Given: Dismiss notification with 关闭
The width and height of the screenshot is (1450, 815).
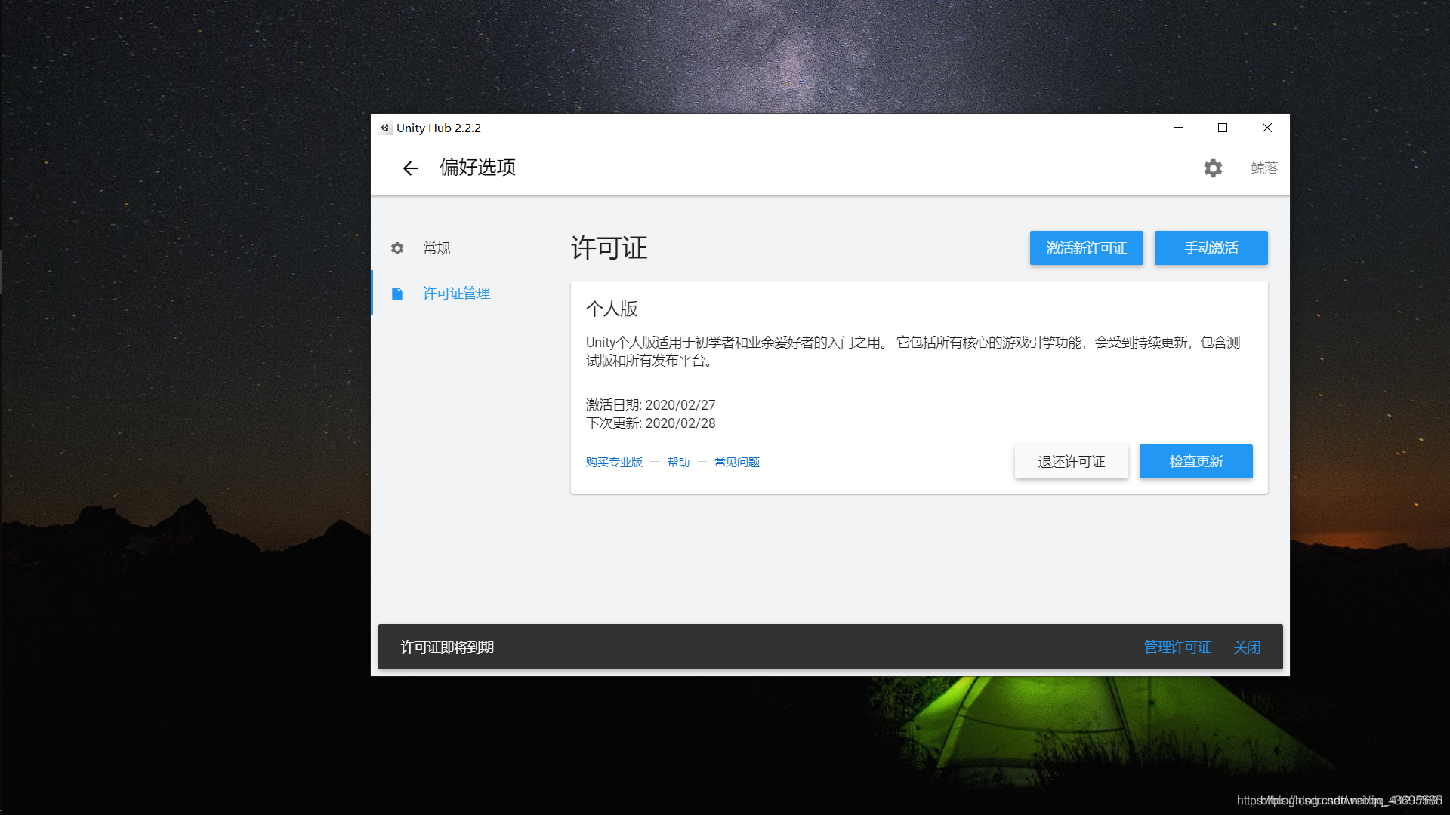Looking at the screenshot, I should pos(1247,647).
